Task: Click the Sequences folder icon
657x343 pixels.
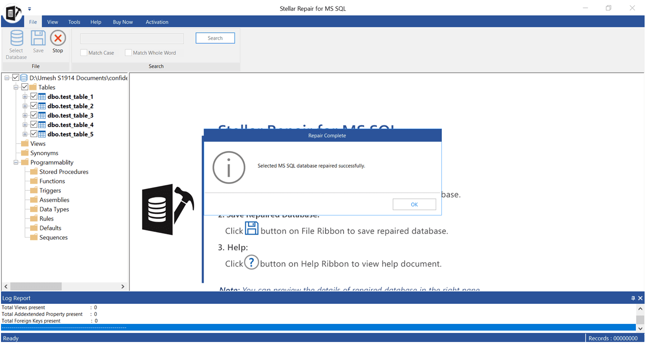Action: coord(34,237)
